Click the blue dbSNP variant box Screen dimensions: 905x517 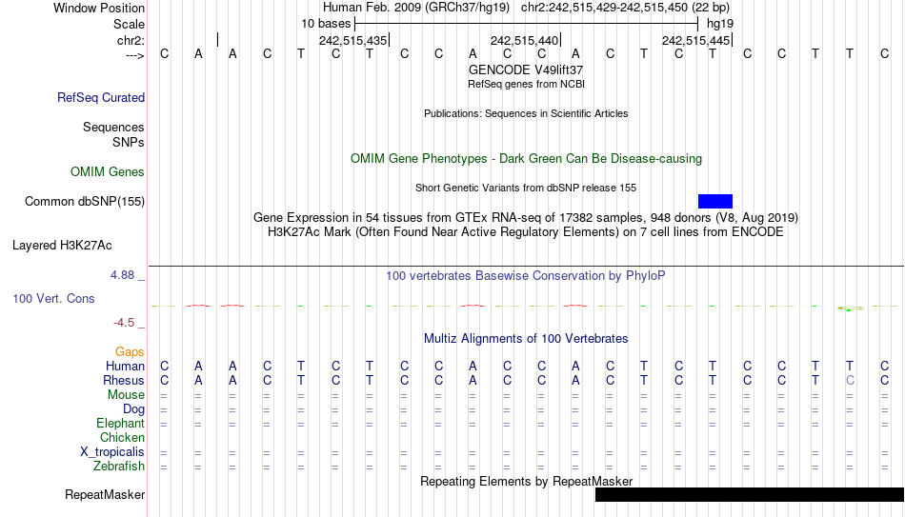pyautogui.click(x=715, y=202)
